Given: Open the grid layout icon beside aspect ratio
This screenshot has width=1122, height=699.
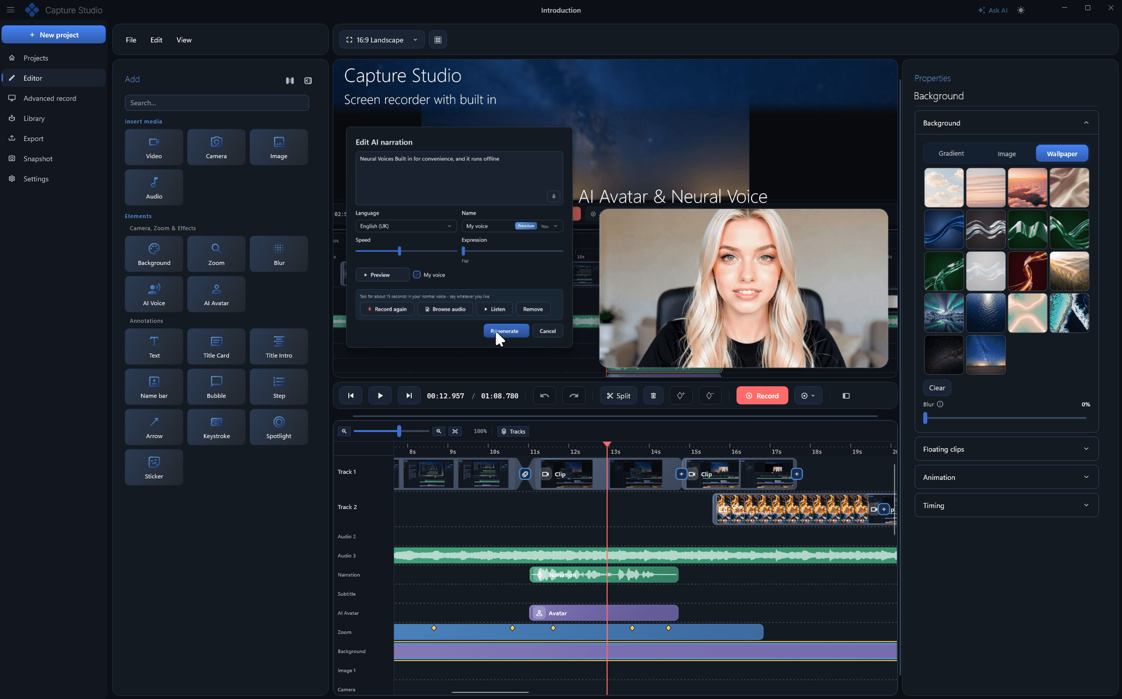Looking at the screenshot, I should (x=438, y=40).
